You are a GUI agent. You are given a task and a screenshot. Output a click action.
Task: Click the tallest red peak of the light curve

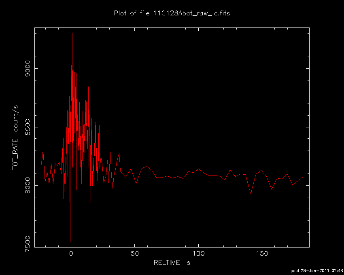72,33
